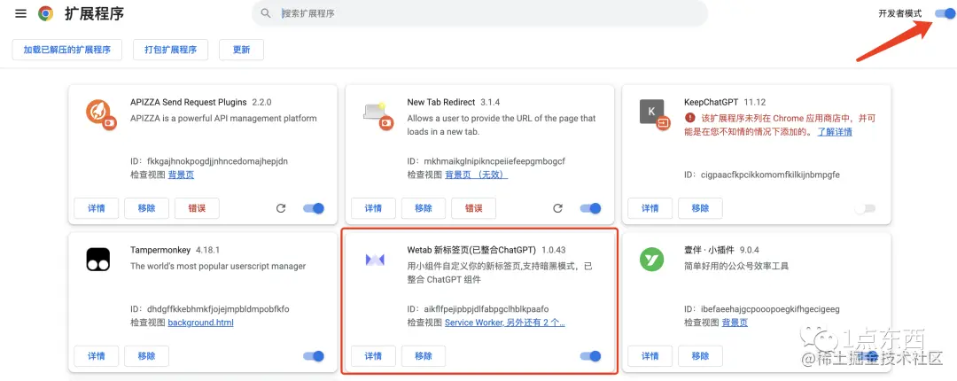
Task: View 错误 for APIZZA extension
Action: coord(197,208)
